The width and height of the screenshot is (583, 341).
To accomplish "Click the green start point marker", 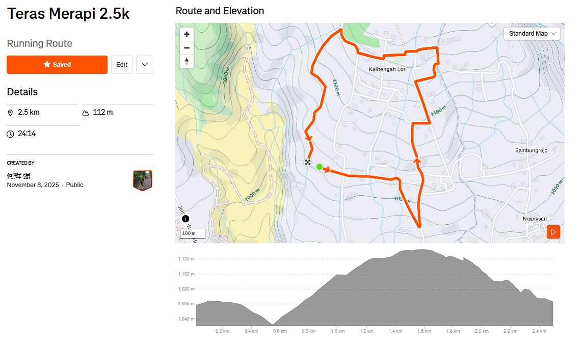I will tap(320, 167).
